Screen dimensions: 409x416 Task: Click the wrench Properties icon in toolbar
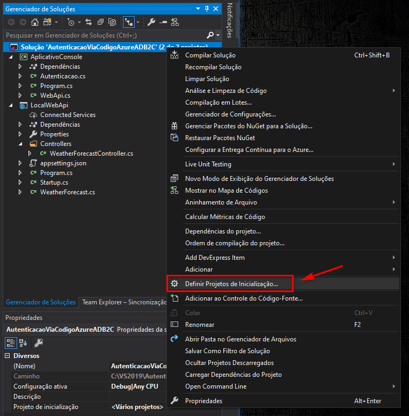click(151, 22)
